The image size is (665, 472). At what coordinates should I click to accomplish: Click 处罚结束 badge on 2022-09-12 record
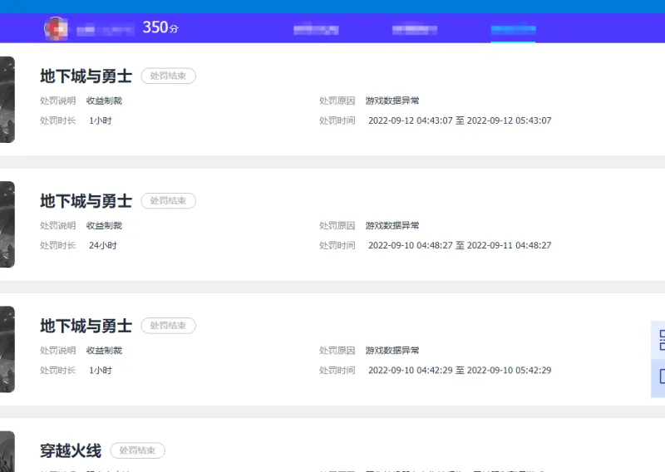(169, 76)
